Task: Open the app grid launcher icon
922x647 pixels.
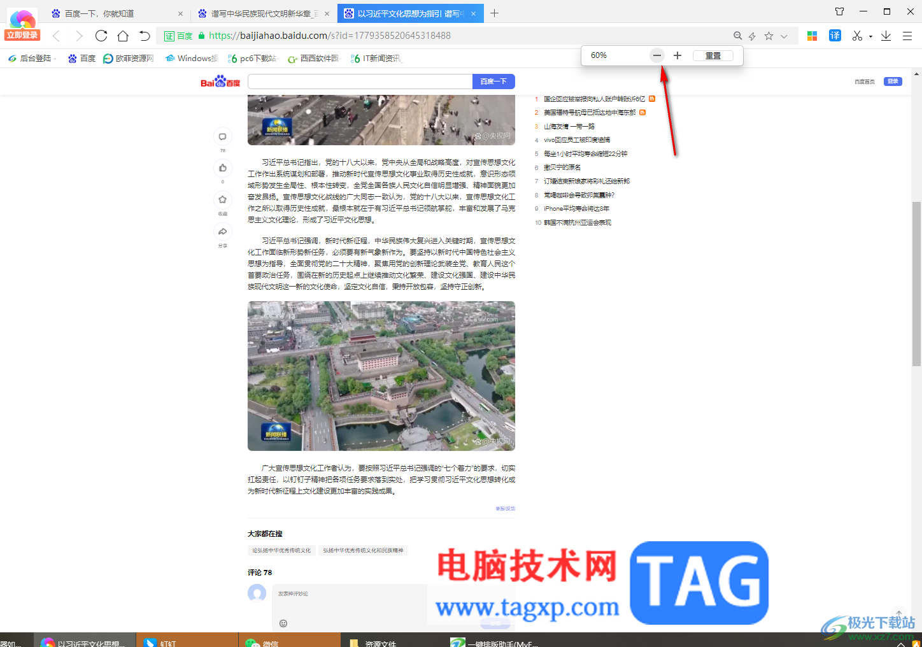Action: pos(812,36)
